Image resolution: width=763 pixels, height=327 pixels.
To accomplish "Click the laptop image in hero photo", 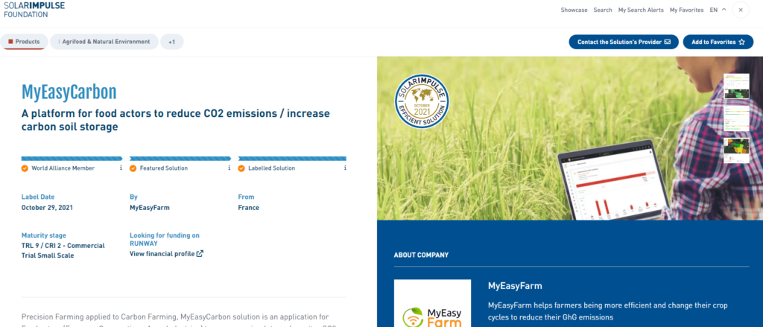I will click(613, 180).
